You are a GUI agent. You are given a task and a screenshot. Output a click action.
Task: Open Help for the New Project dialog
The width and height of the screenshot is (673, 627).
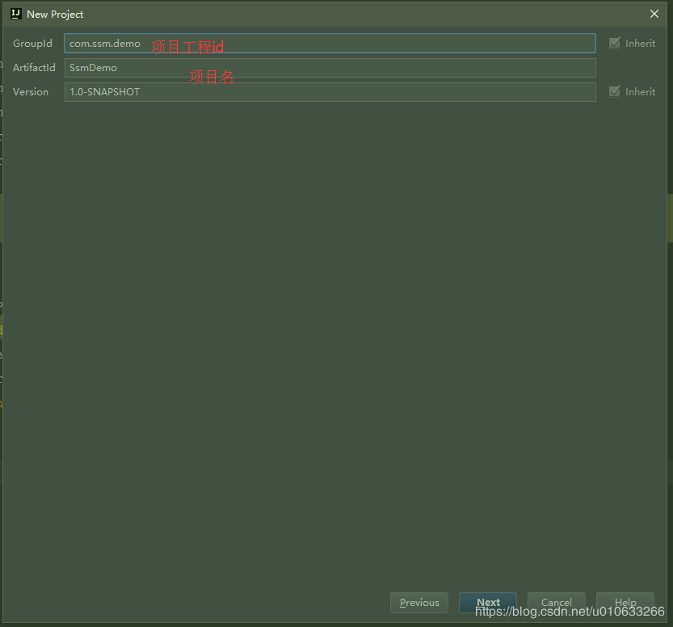click(625, 602)
